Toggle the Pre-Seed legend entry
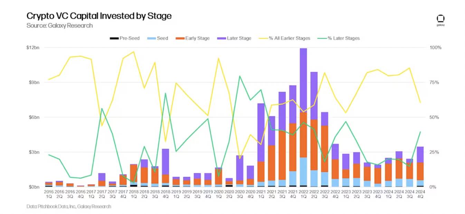This screenshot has width=465, height=214. click(x=125, y=38)
